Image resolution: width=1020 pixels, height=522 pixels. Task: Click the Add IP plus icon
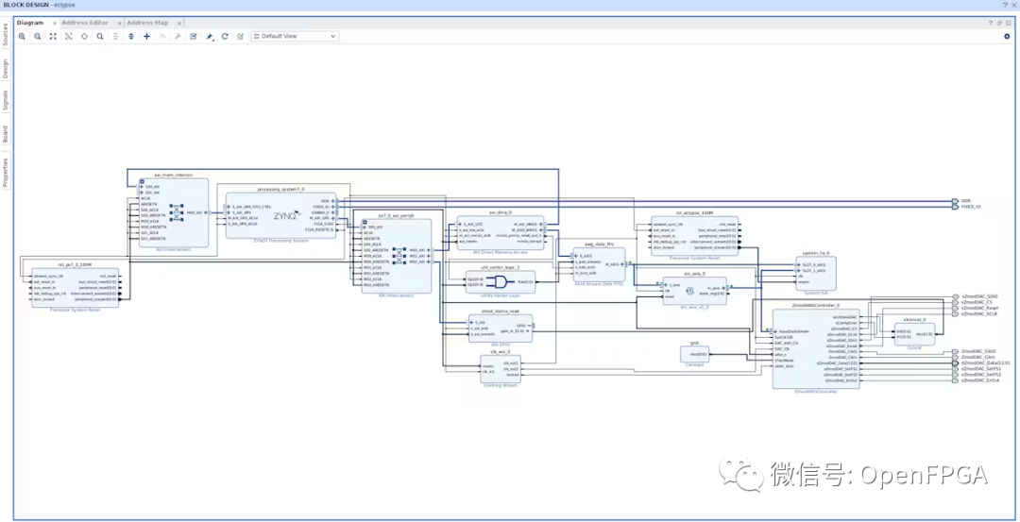point(146,37)
